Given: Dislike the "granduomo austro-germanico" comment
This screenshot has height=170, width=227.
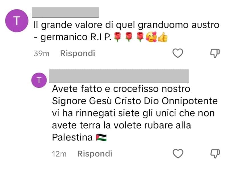Looking at the screenshot, I should click(x=215, y=53).
